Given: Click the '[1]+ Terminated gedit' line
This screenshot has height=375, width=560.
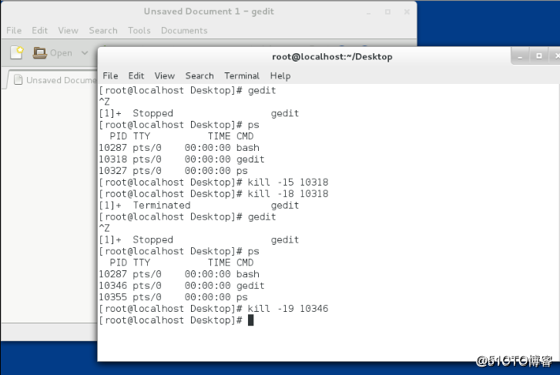Looking at the screenshot, I should [x=199, y=206].
